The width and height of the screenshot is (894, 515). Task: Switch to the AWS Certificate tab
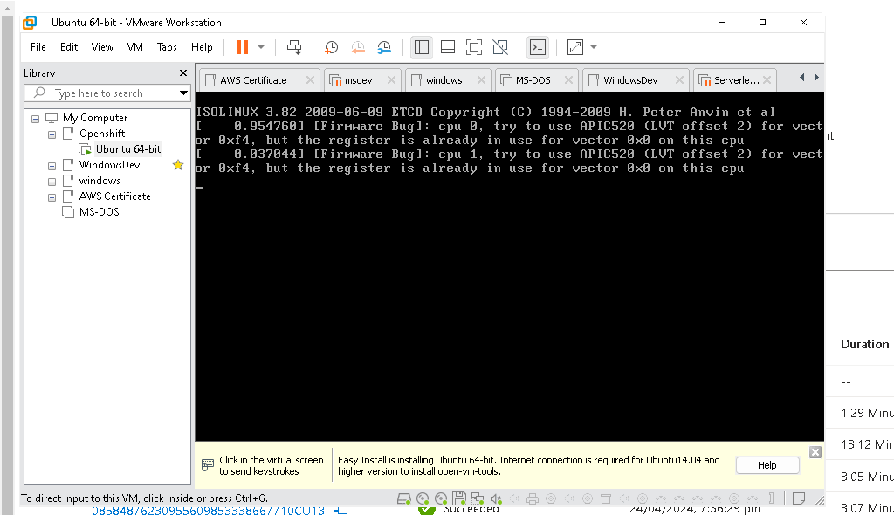(x=253, y=80)
